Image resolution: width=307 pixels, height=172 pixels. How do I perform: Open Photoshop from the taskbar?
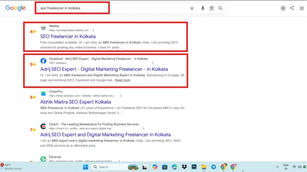(194, 167)
